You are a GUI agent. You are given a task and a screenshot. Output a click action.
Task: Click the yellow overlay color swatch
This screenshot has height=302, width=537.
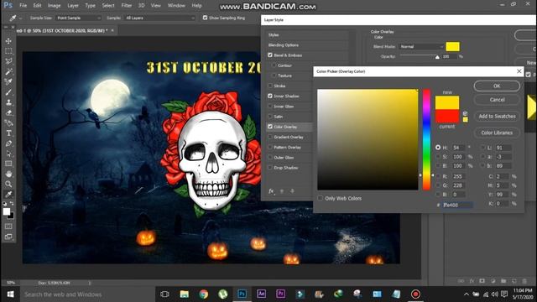453,47
